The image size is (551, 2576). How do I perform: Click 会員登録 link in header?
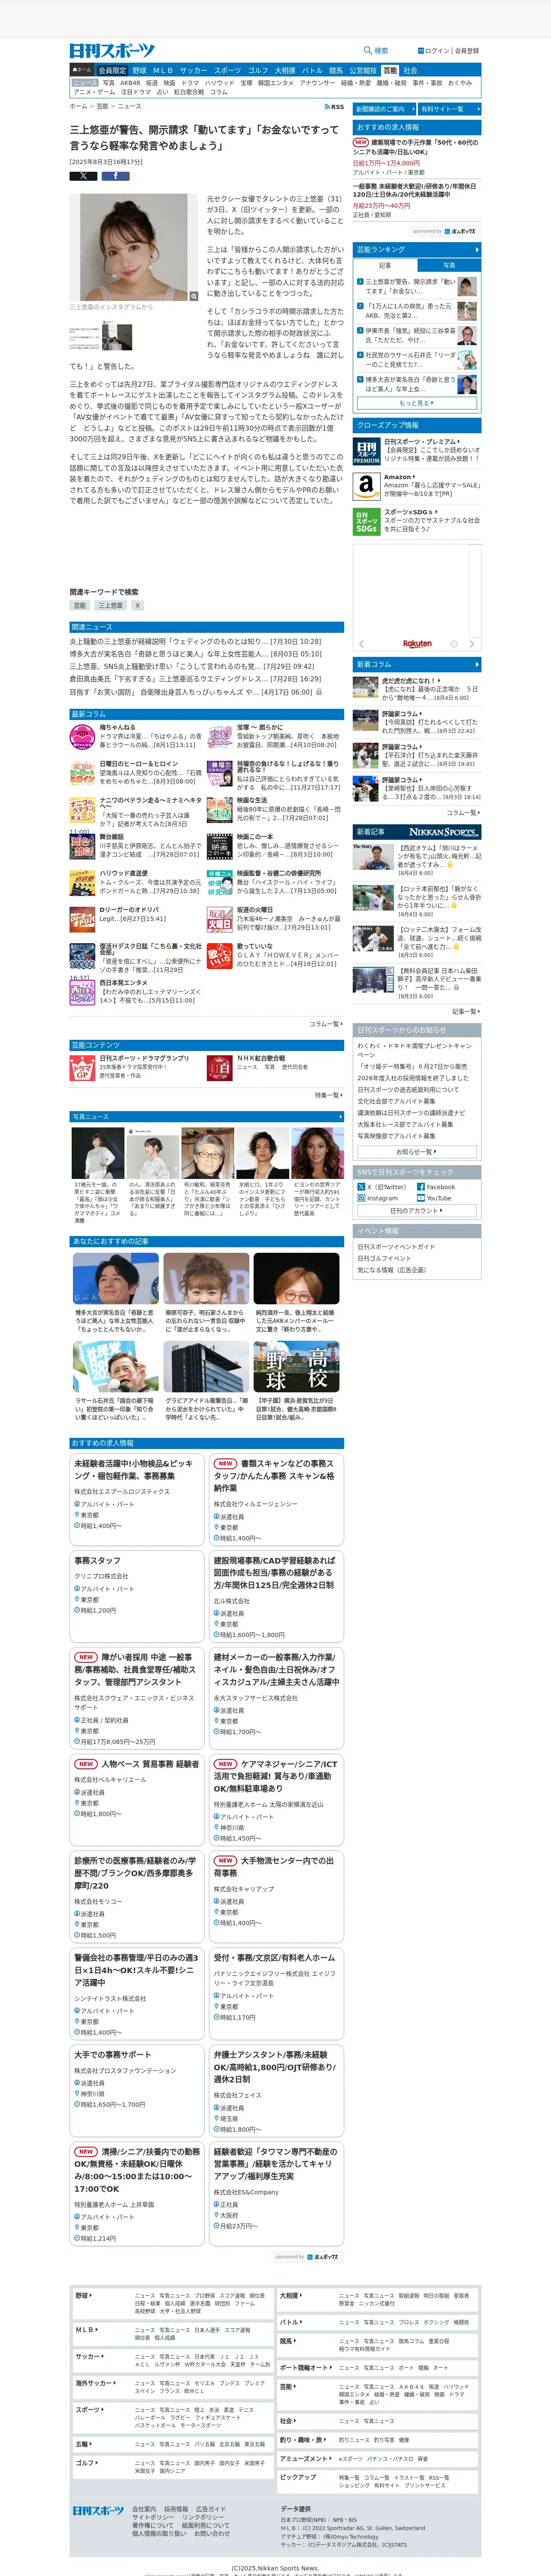click(x=467, y=51)
